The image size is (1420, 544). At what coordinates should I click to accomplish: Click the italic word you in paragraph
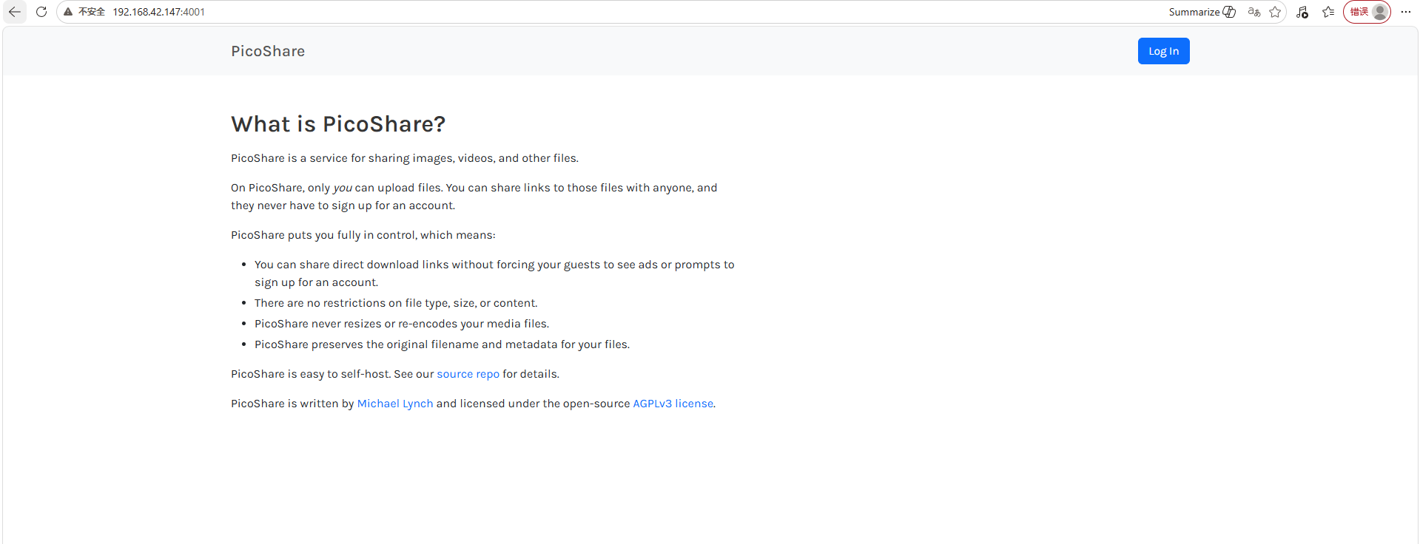tap(343, 188)
